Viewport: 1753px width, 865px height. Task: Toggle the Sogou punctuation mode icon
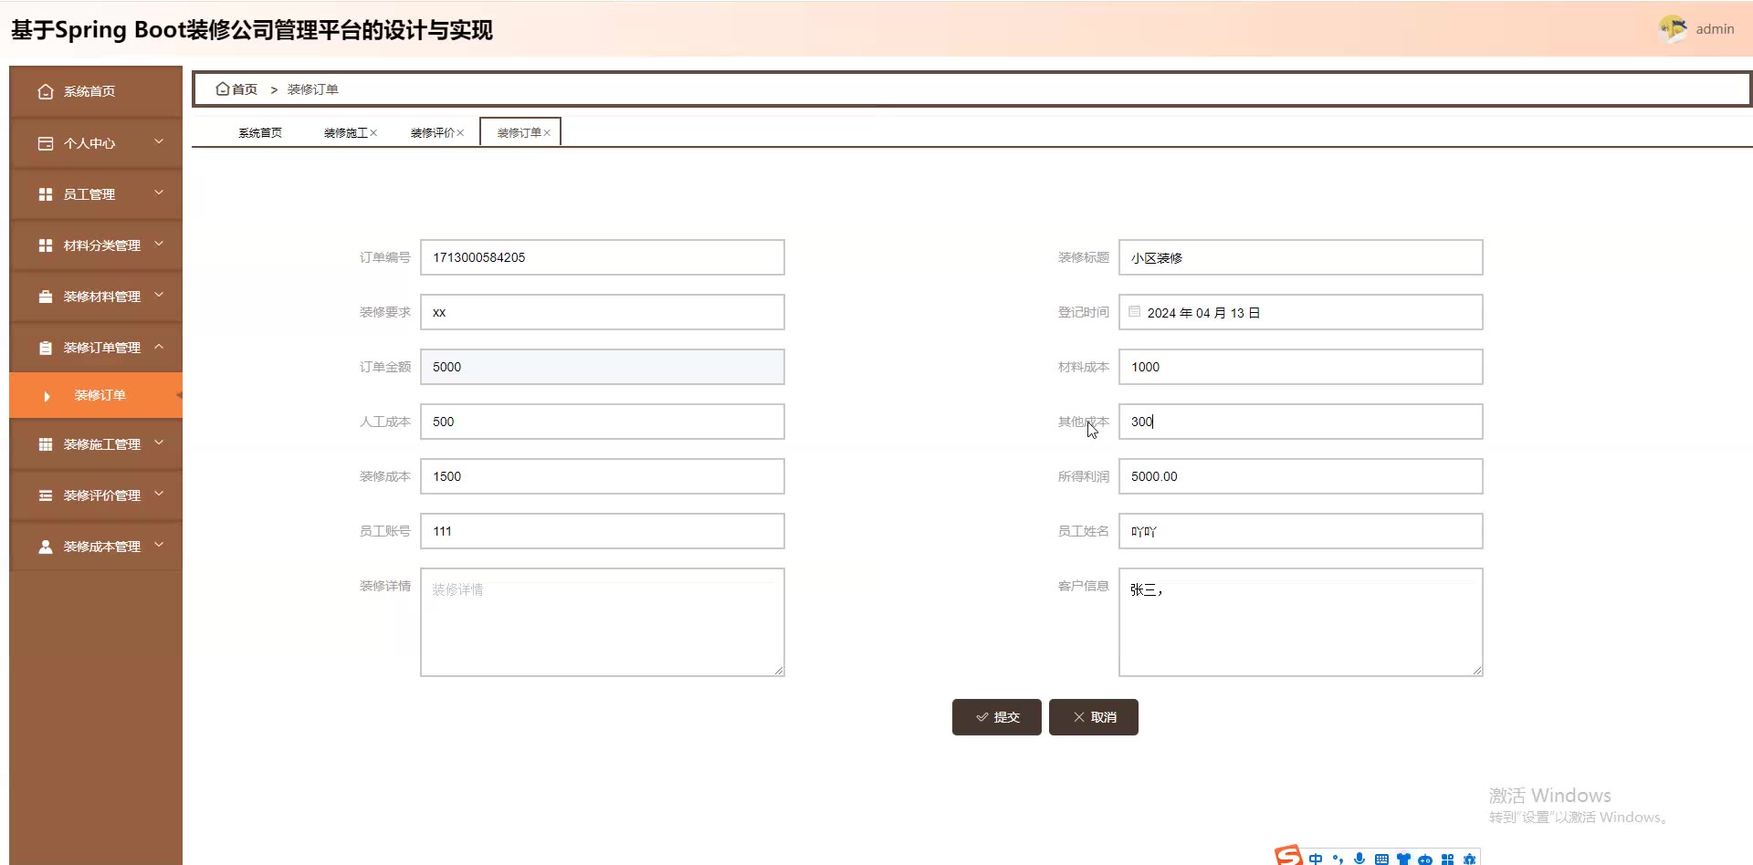(x=1338, y=859)
